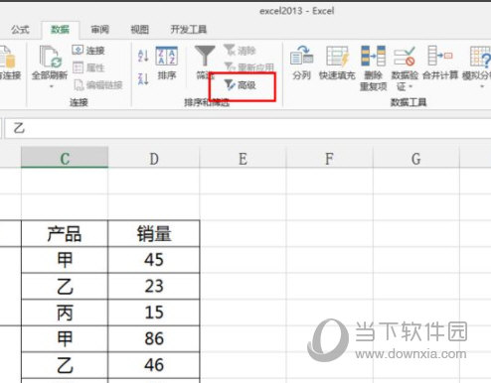
Task: Click the Clear filter command
Action: pyautogui.click(x=240, y=51)
